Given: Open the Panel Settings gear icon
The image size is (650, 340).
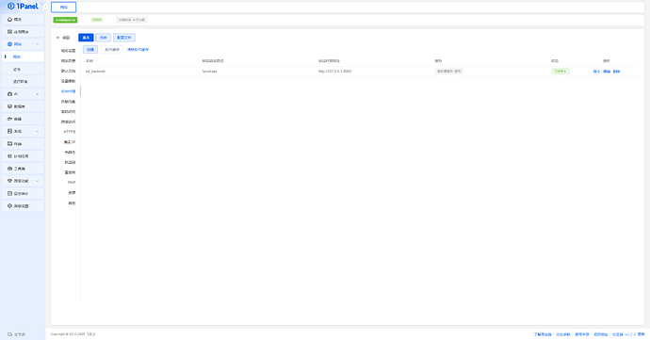Looking at the screenshot, I should coord(10,206).
